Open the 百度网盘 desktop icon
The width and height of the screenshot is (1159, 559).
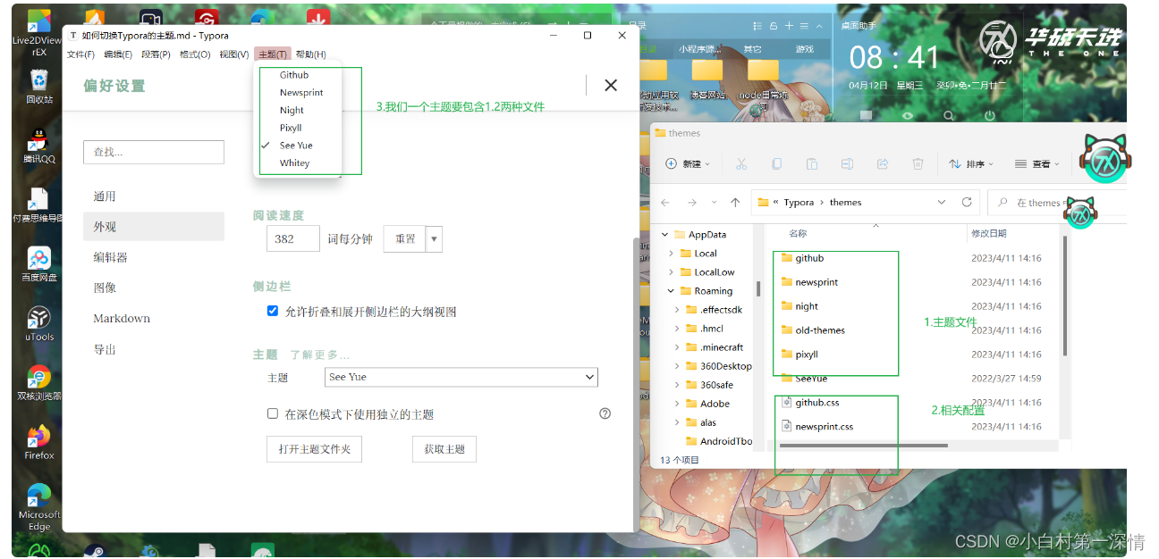tap(38, 264)
